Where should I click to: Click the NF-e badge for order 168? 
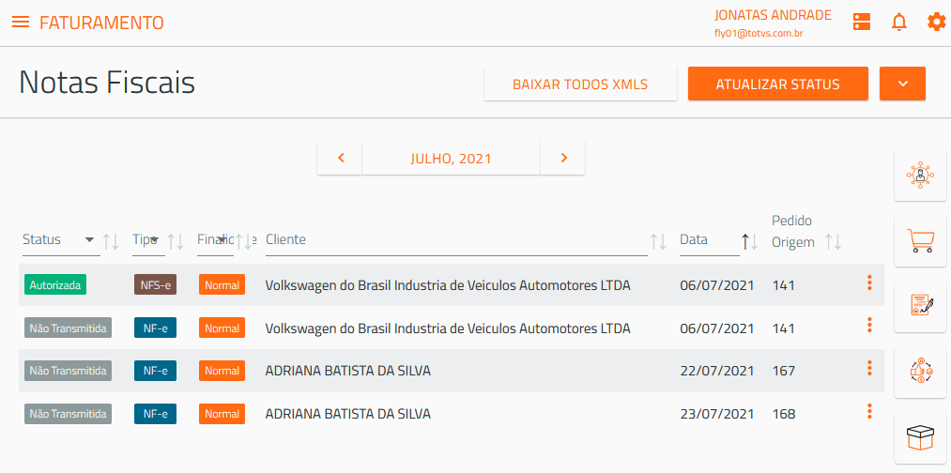coord(155,414)
